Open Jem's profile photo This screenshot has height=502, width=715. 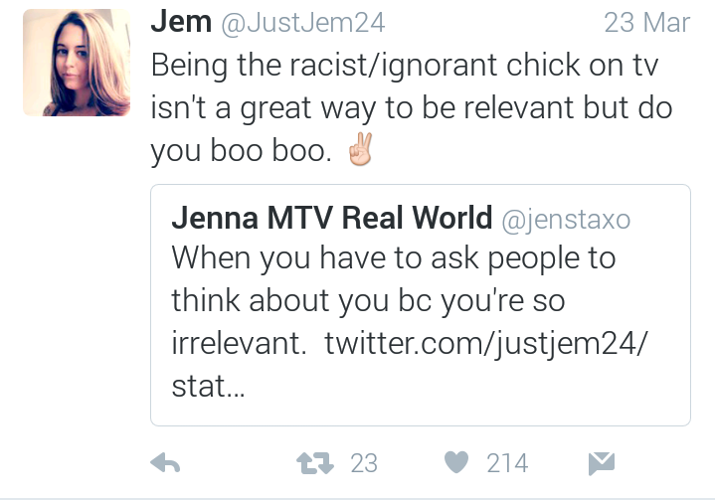(x=77, y=63)
